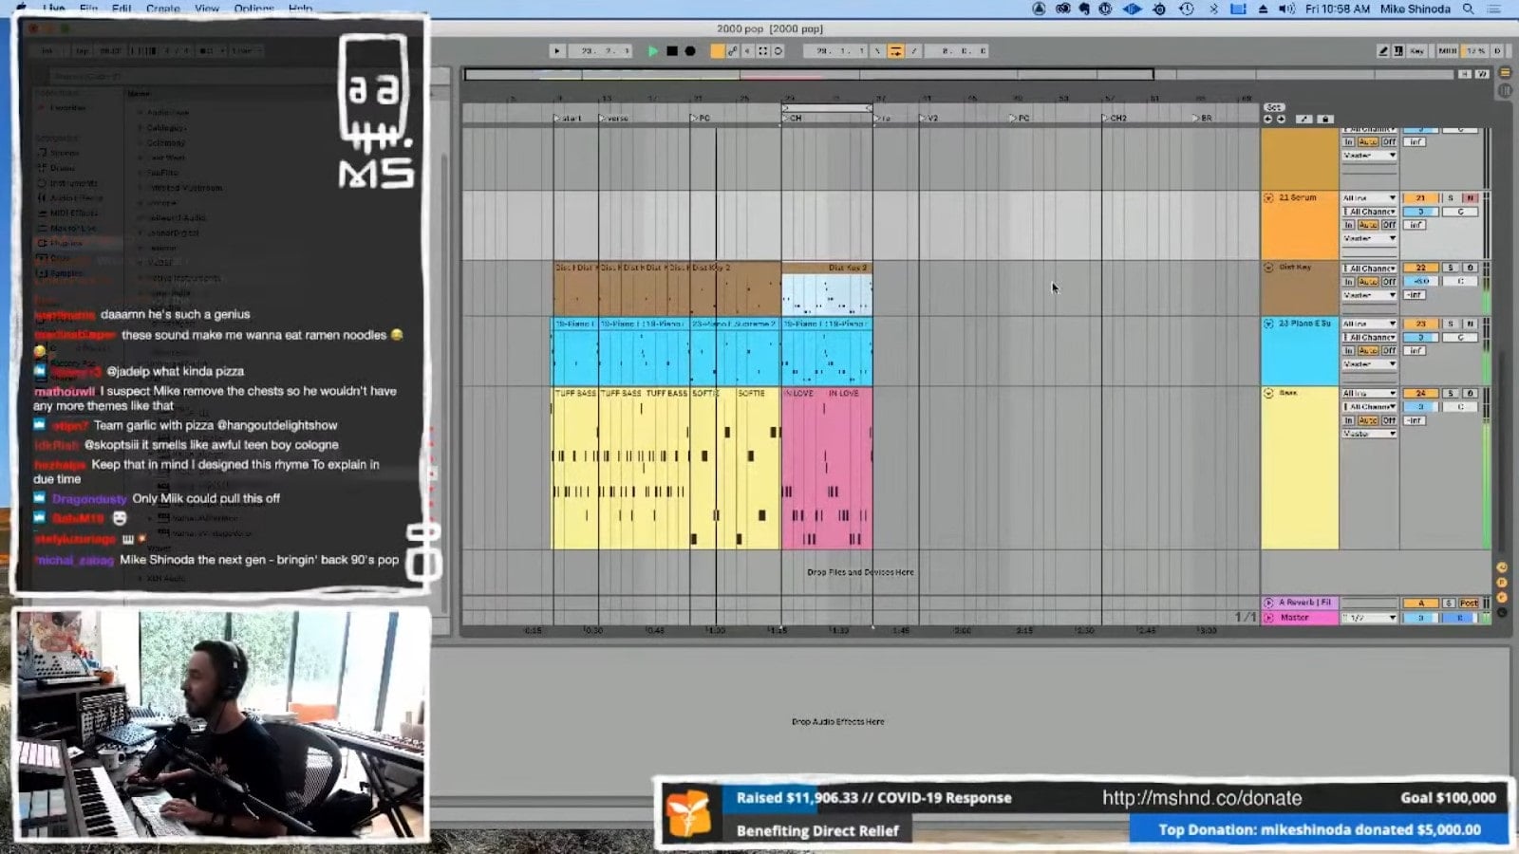The width and height of the screenshot is (1519, 854).
Task: Adjust the Dist Key track volume slider
Action: coord(1420,282)
